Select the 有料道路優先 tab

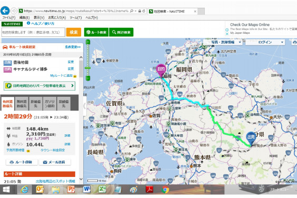7,104
